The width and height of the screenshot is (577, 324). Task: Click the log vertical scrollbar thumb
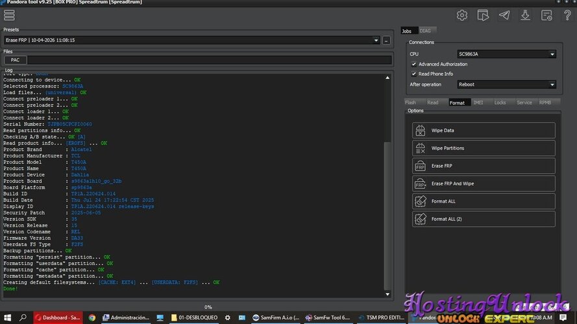click(387, 215)
